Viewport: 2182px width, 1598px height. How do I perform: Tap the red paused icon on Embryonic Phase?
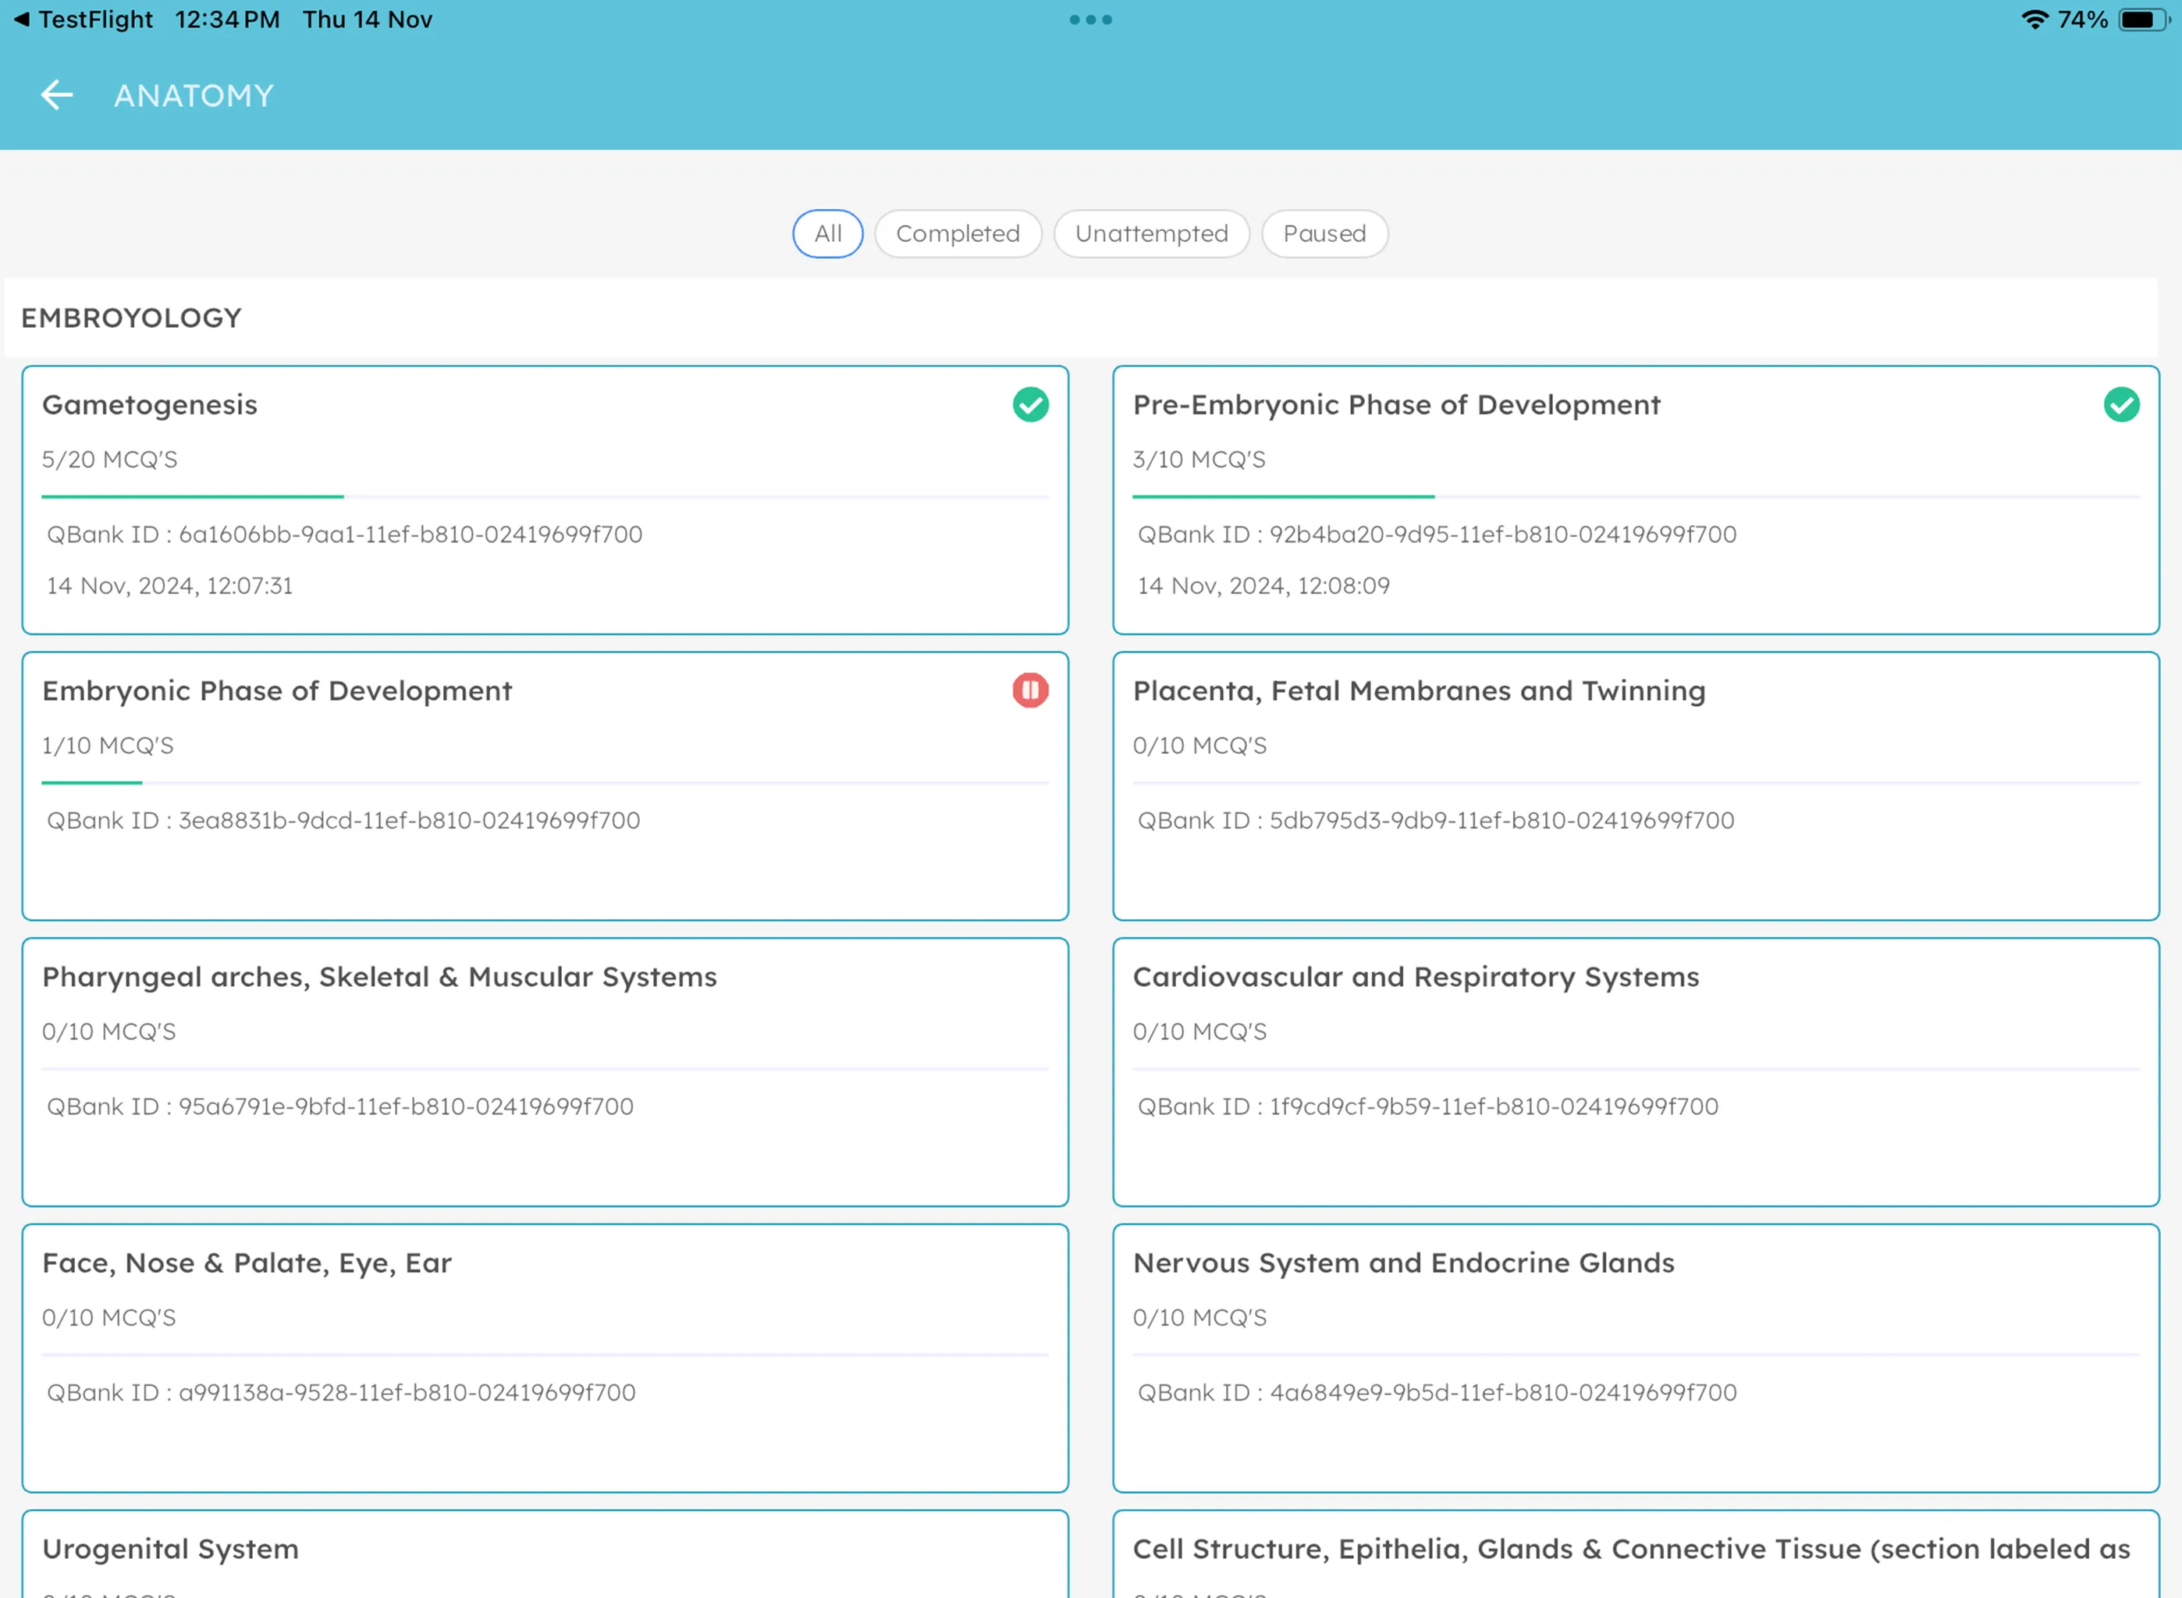1030,691
